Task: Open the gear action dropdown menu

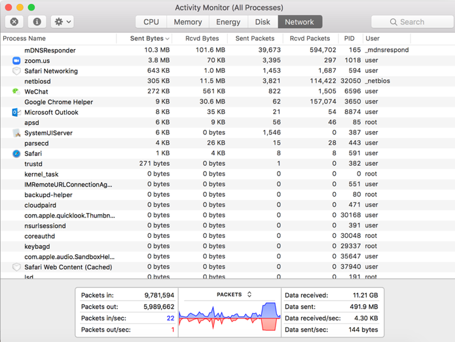Action: point(62,22)
